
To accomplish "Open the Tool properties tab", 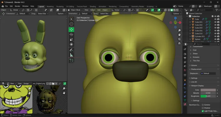I will (185, 49).
